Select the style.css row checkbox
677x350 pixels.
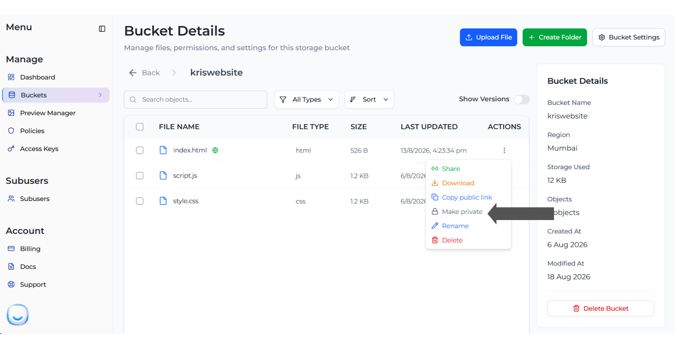coord(140,201)
